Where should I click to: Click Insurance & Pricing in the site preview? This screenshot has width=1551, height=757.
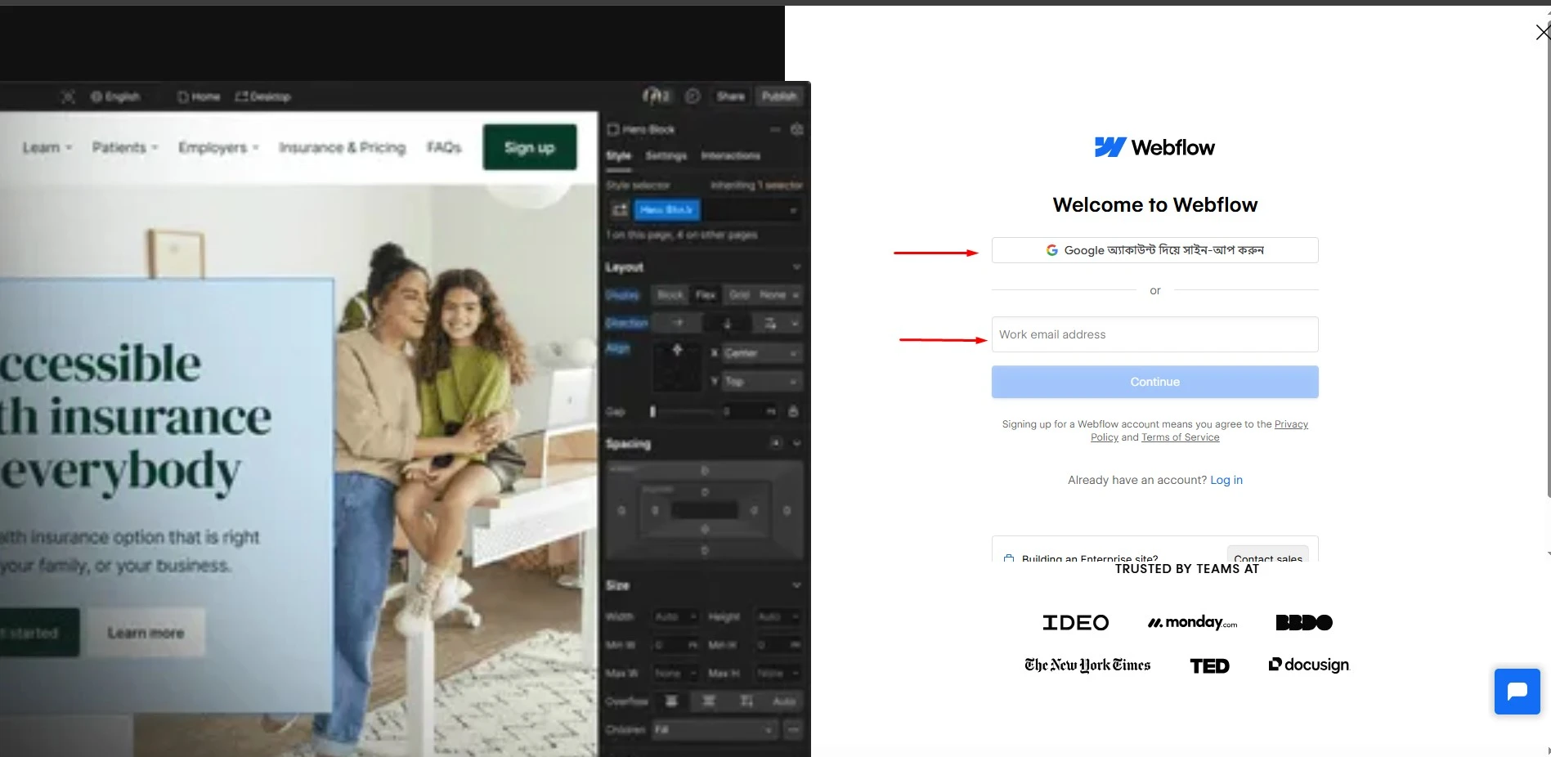(x=342, y=147)
